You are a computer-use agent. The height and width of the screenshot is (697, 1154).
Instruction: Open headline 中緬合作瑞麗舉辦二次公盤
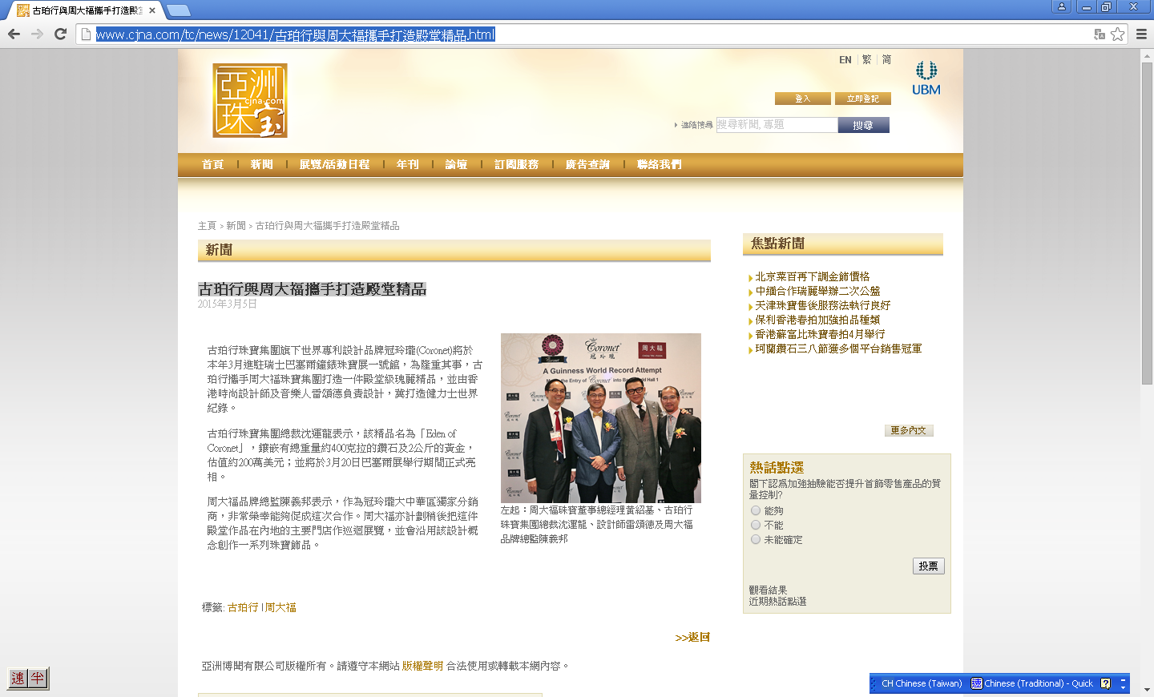pyautogui.click(x=817, y=291)
